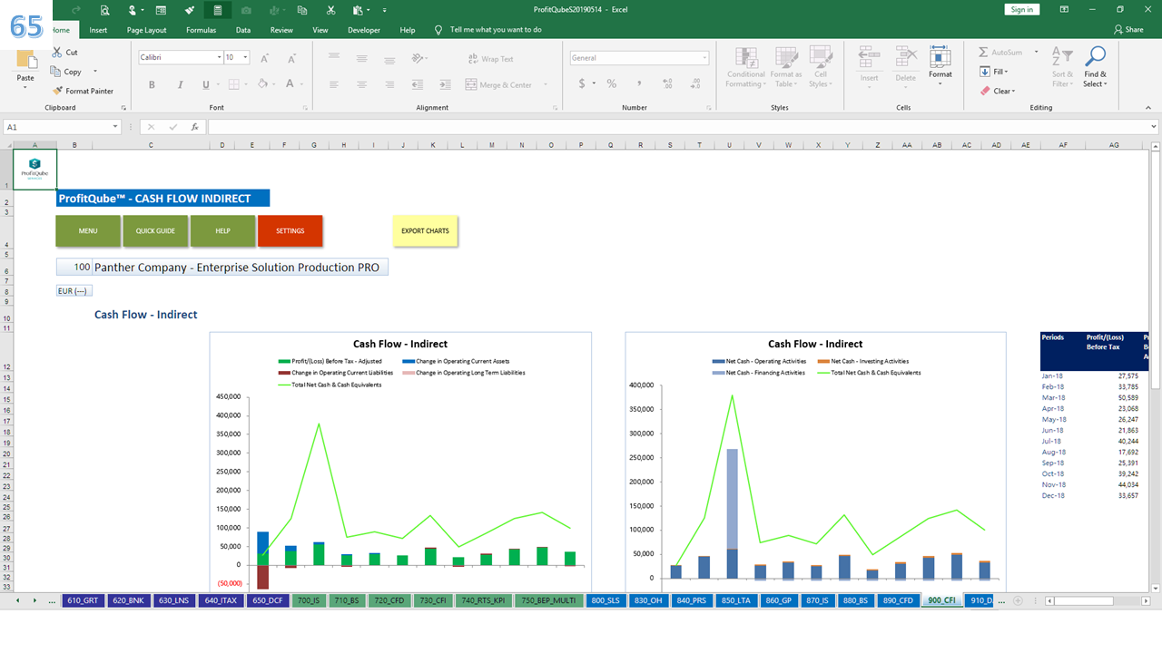Click in the Name Box showing A1
The width and height of the screenshot is (1162, 653).
(64, 127)
